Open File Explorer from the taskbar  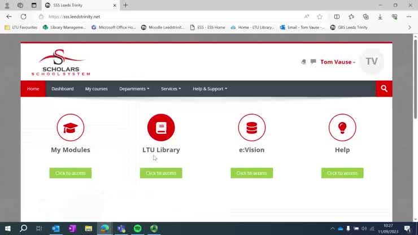[89, 229]
